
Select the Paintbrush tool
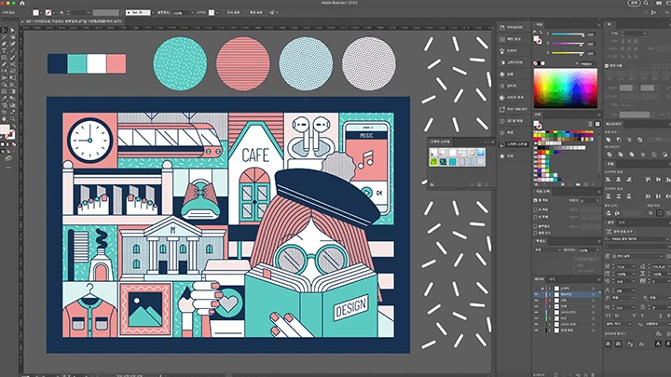[x=13, y=57]
